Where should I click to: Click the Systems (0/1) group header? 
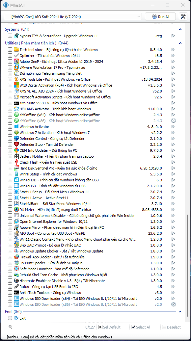coord(17,29)
